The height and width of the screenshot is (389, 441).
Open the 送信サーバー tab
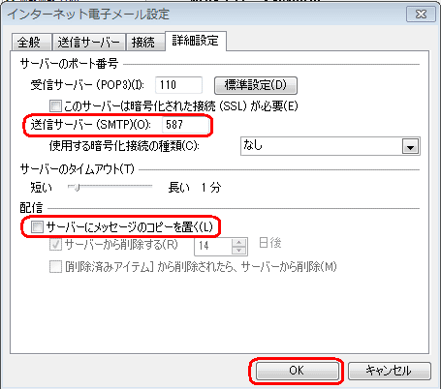(x=89, y=43)
